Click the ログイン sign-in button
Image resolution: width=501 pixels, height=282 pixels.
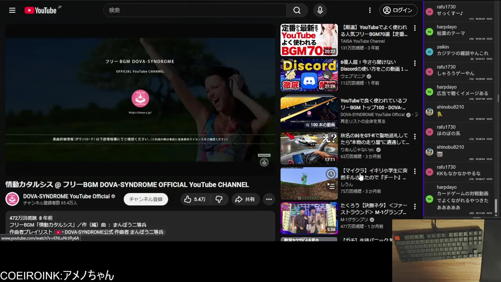pos(398,10)
